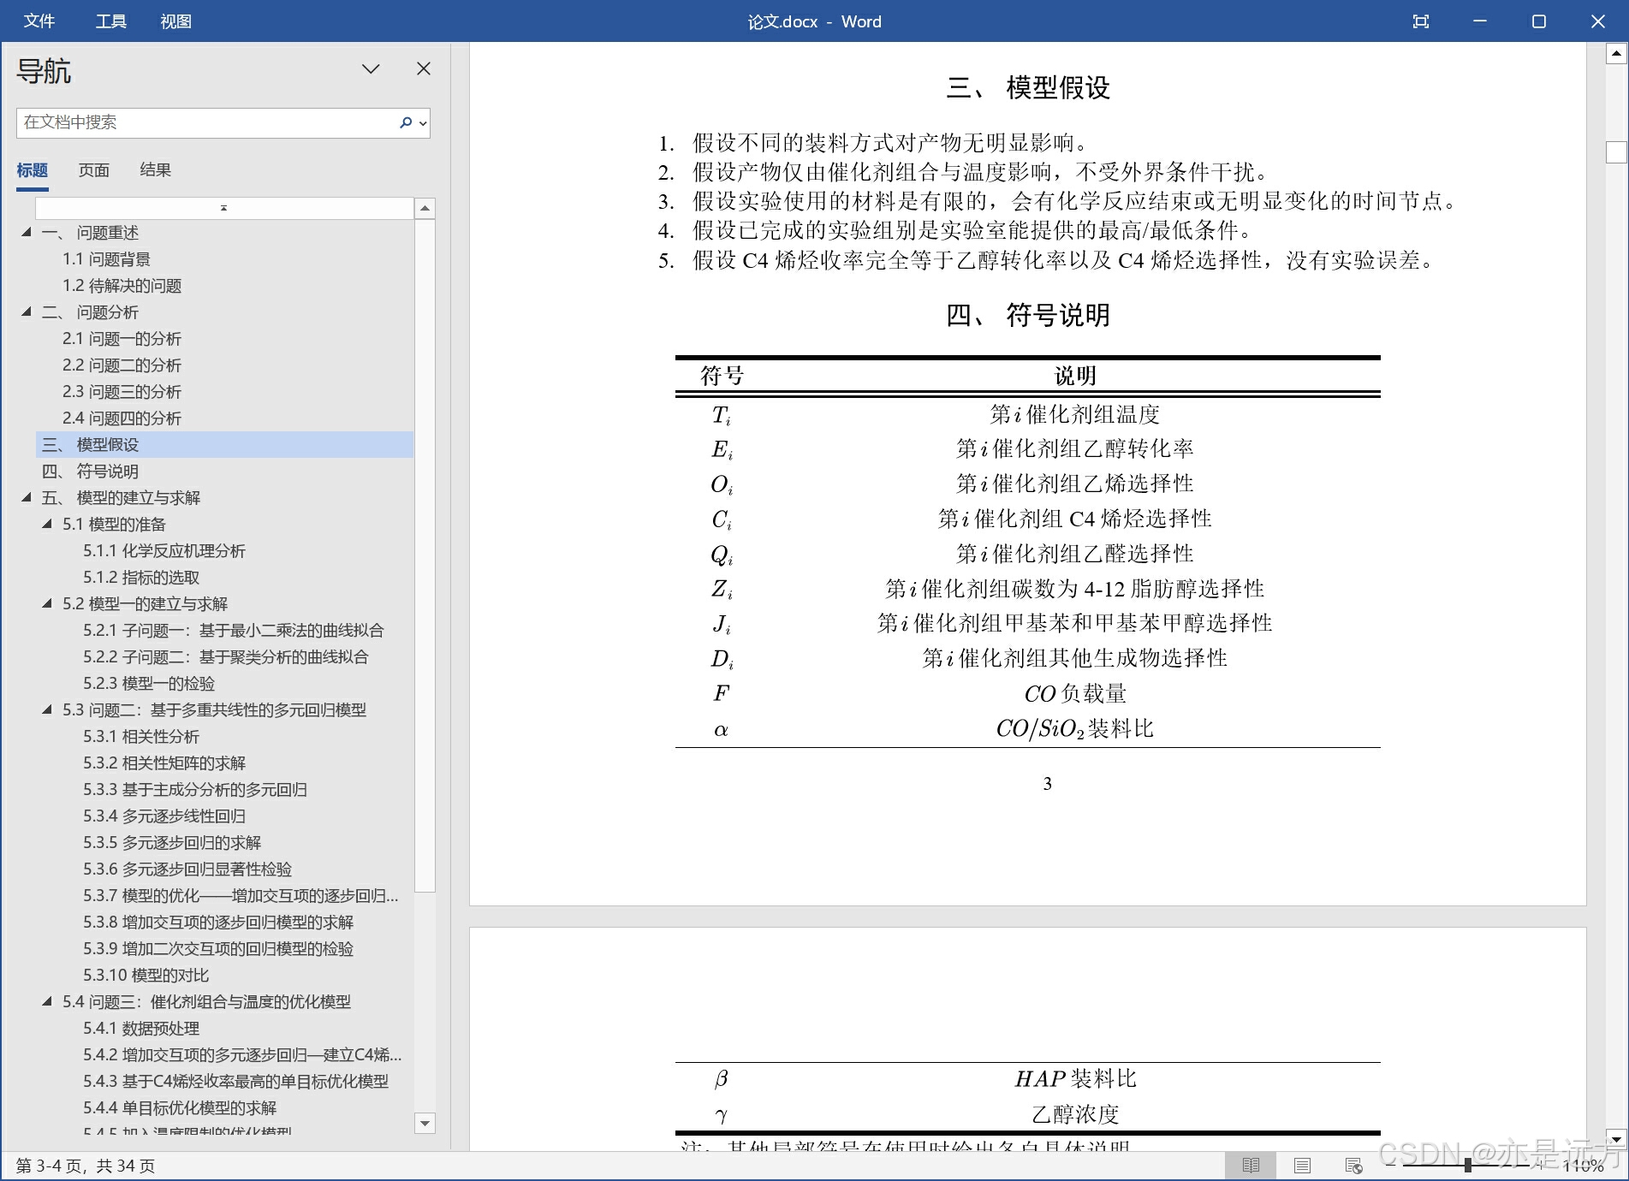Go to 5.2.2 子问题二 heading
This screenshot has width=1629, height=1181.
226,657
